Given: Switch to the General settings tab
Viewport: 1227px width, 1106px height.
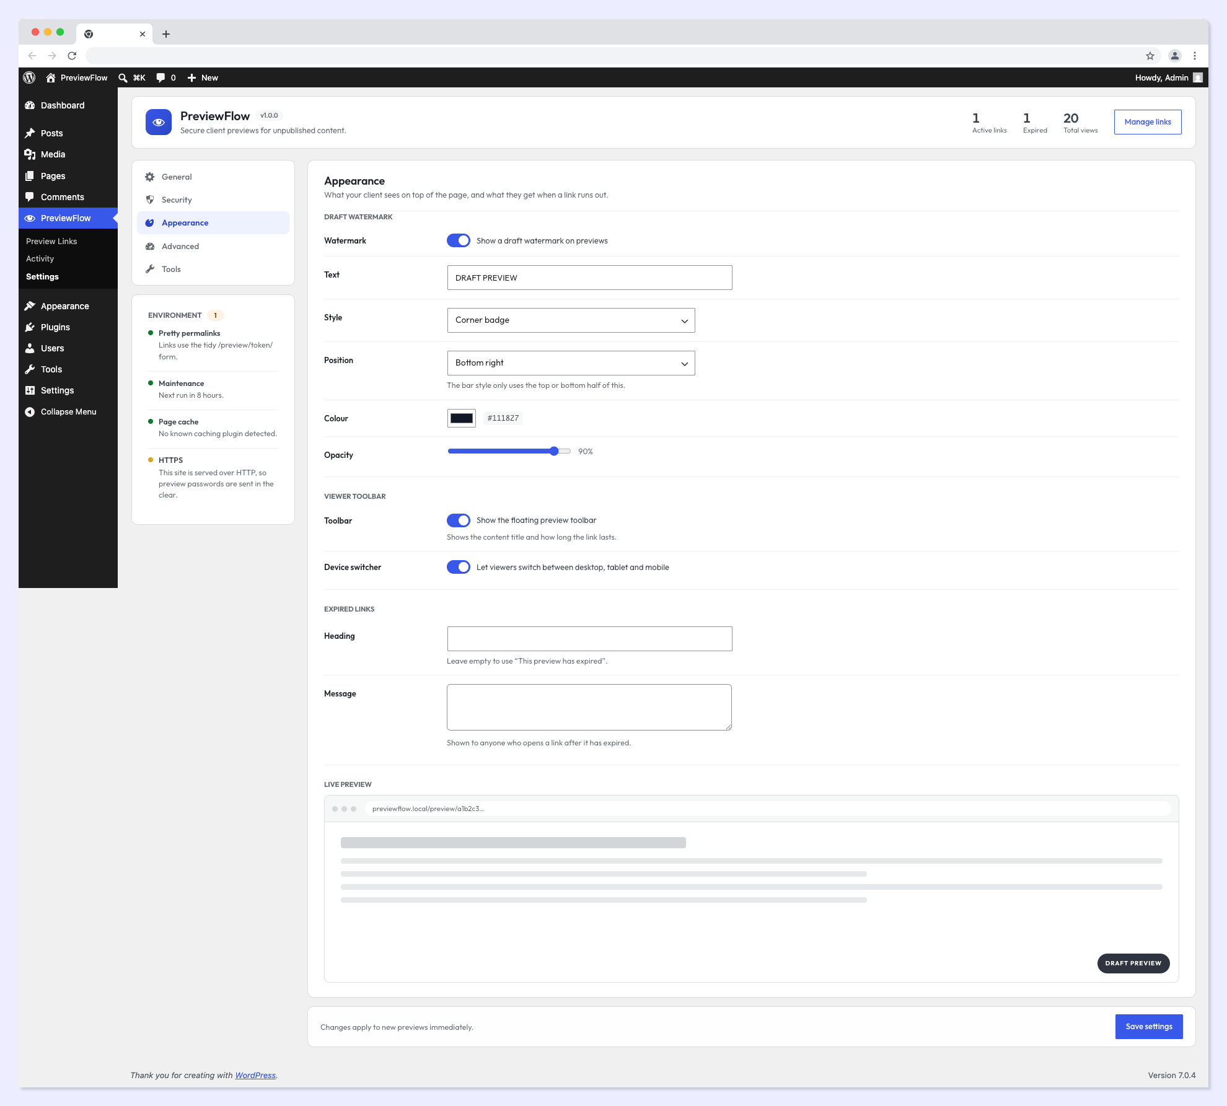Looking at the screenshot, I should coord(213,177).
